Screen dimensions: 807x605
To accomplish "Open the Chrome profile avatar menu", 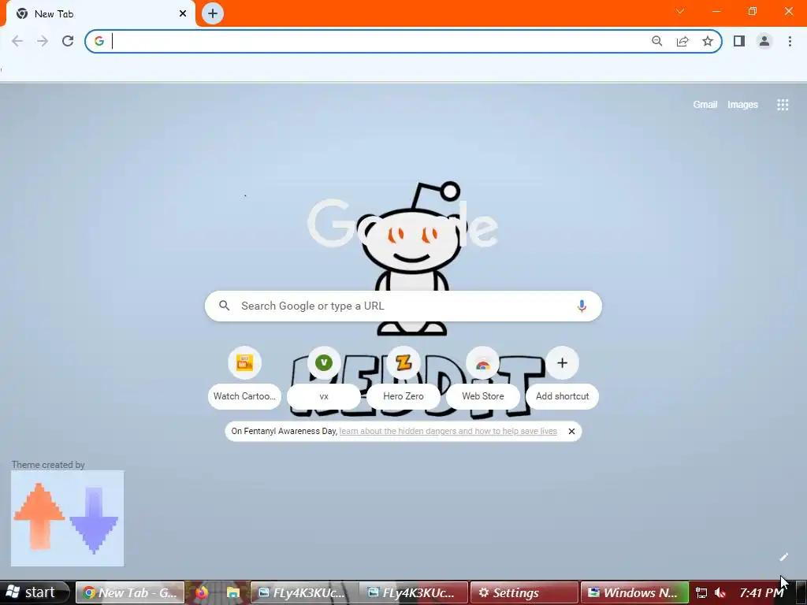I will point(764,41).
